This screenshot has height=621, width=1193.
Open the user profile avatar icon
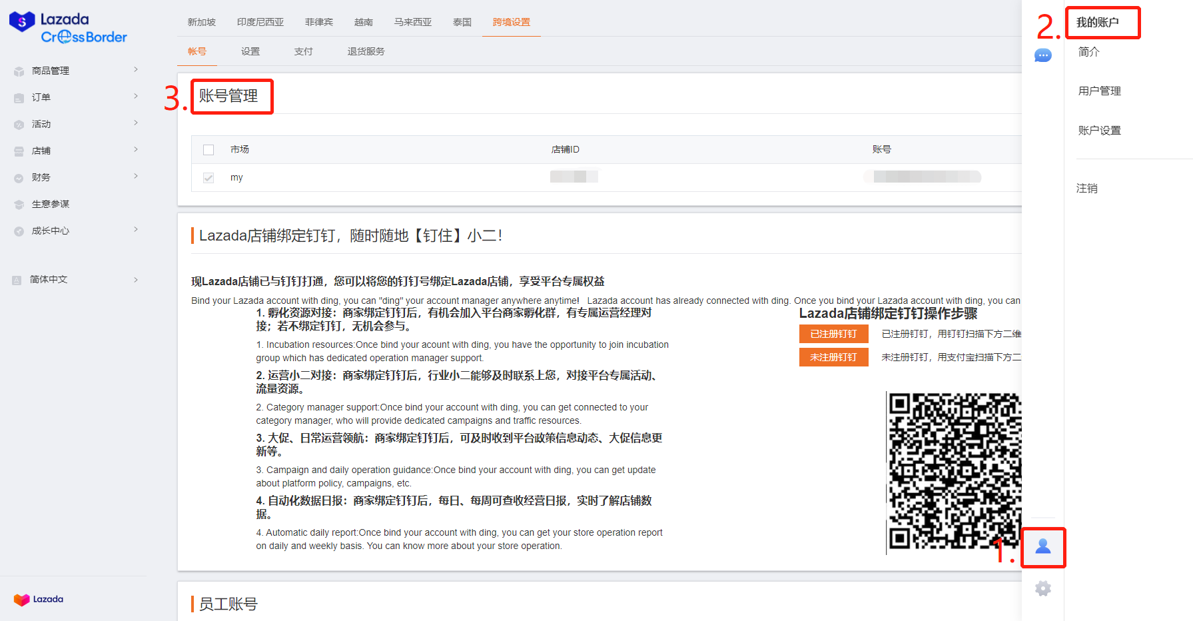1043,547
